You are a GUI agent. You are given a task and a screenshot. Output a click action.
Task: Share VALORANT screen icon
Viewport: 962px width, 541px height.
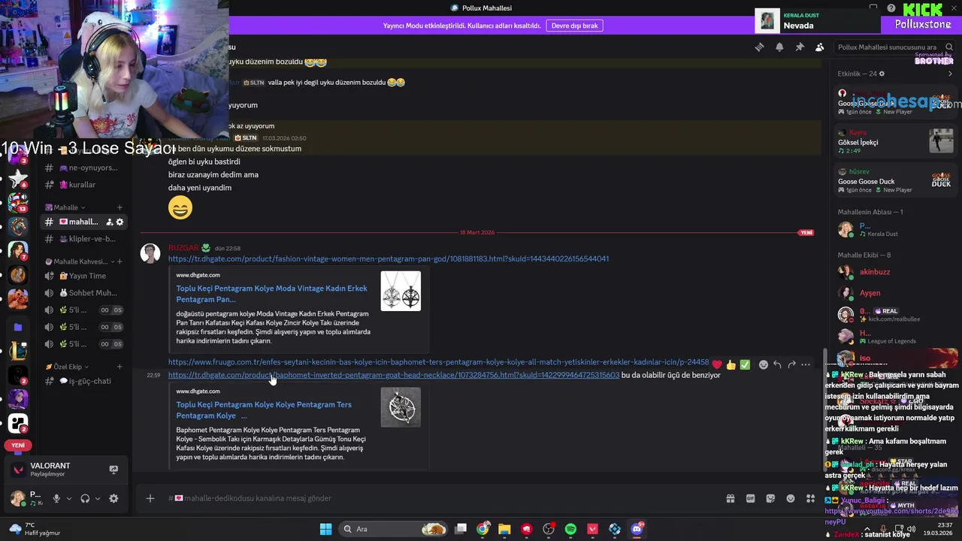tap(113, 470)
